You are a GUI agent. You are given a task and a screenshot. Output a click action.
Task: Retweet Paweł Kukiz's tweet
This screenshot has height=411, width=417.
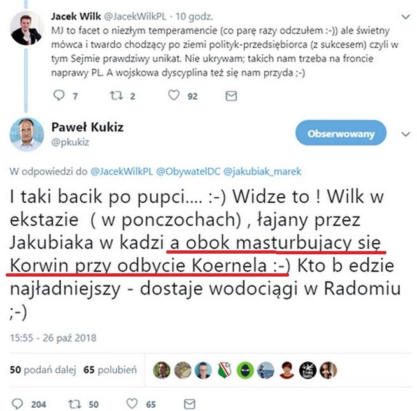(x=74, y=404)
